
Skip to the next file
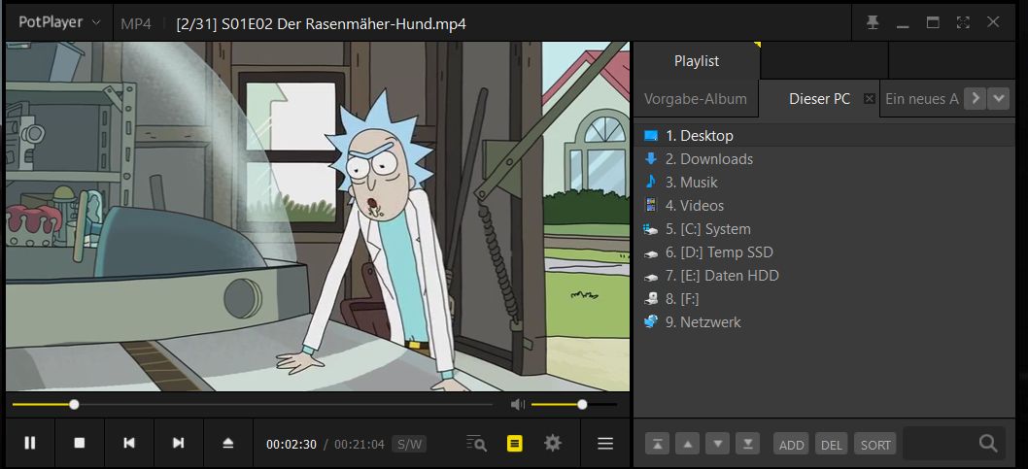tap(179, 444)
